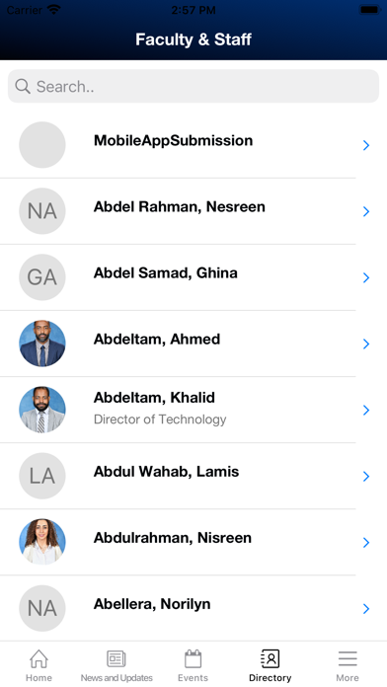Open Abdeltam, Khalid Director of Technology entry
This screenshot has height=687, width=387.
[193, 410]
